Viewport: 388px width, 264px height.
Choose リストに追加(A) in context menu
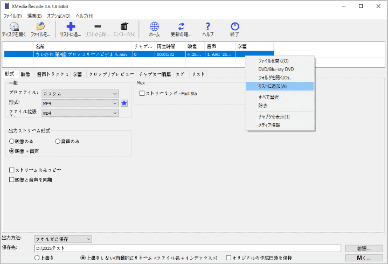273,86
